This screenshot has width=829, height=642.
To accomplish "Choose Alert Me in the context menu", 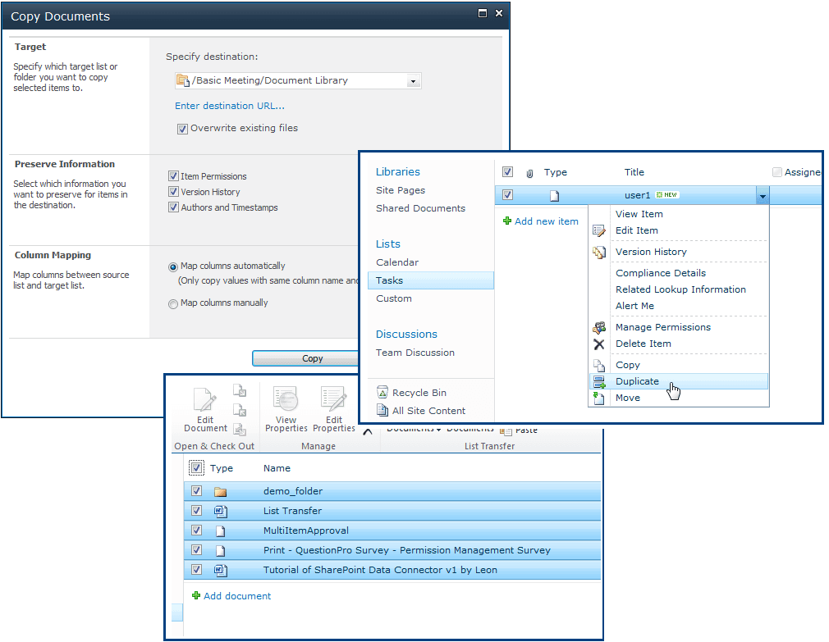I will (634, 306).
